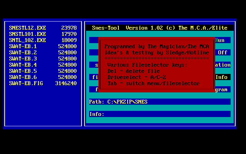Screen dimensions: 246x154
Task: Highlight the SWAT-EB.3 file
Action: (x=23, y=59)
